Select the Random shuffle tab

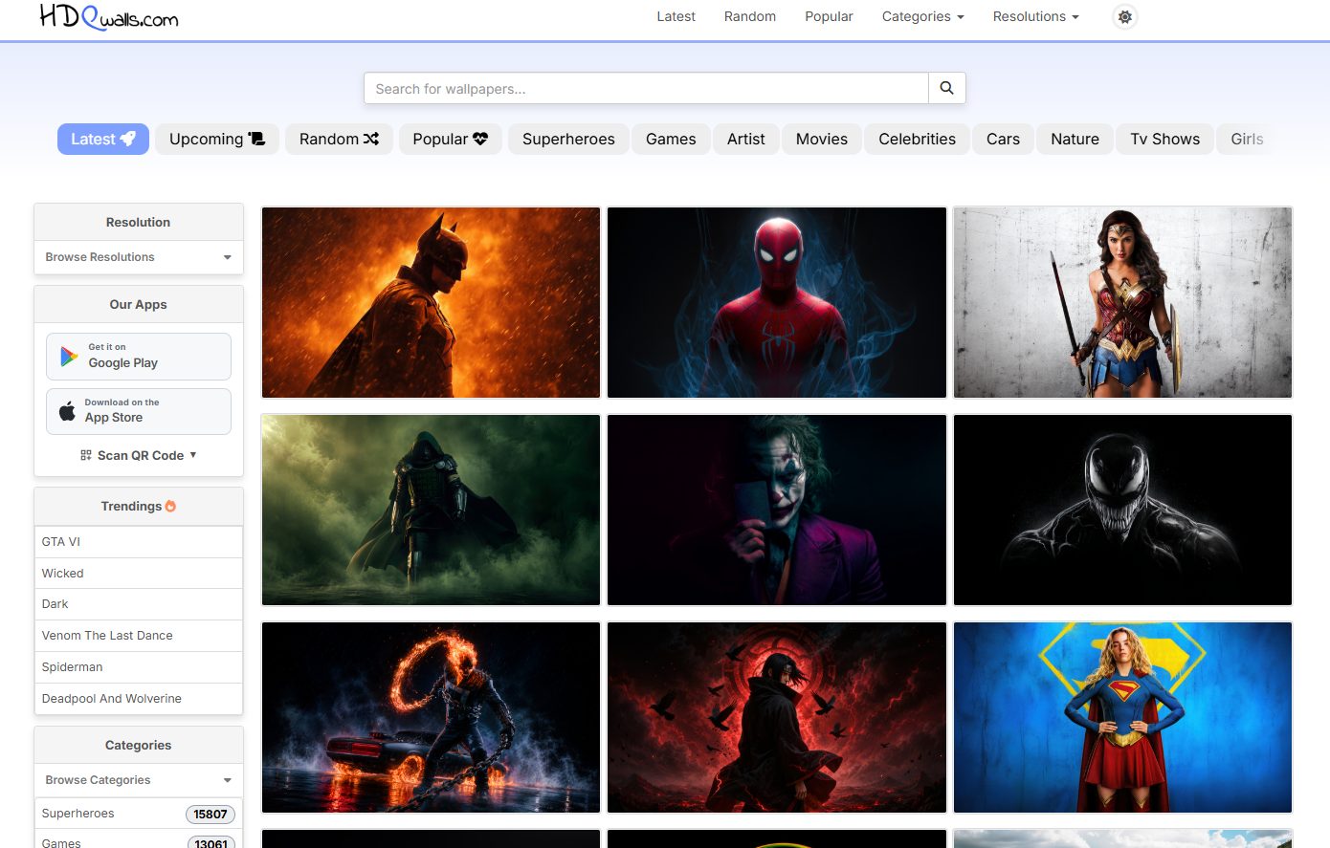[339, 139]
